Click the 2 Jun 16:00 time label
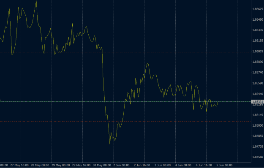This screenshot has width=264, height=168. (x=142, y=165)
